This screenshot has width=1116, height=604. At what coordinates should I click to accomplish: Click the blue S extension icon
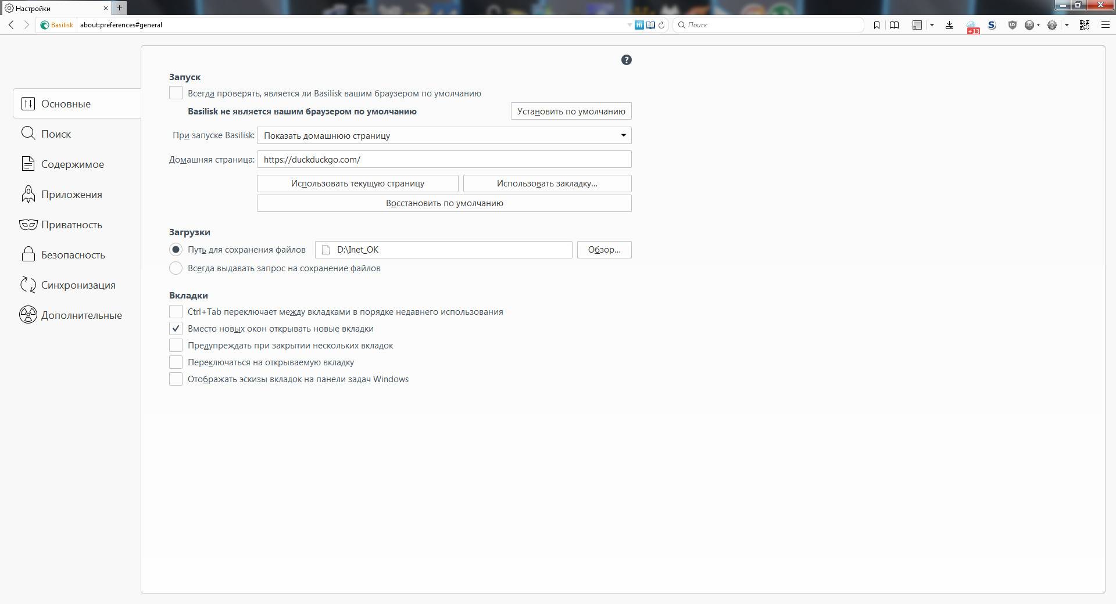pos(992,25)
